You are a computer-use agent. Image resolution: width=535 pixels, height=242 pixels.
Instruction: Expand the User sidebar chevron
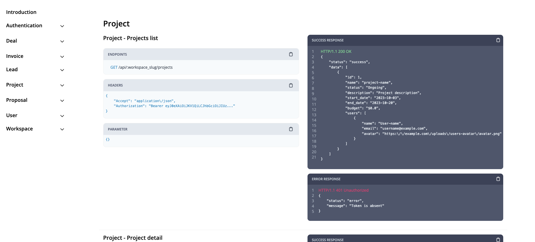pyautogui.click(x=62, y=116)
